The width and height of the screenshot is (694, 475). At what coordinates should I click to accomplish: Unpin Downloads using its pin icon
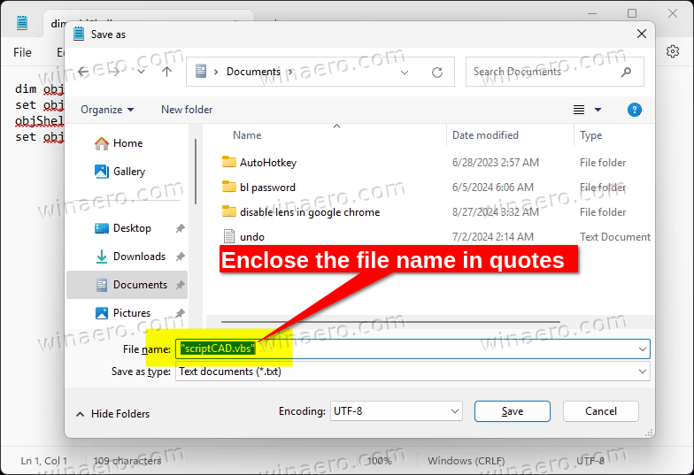coord(180,257)
